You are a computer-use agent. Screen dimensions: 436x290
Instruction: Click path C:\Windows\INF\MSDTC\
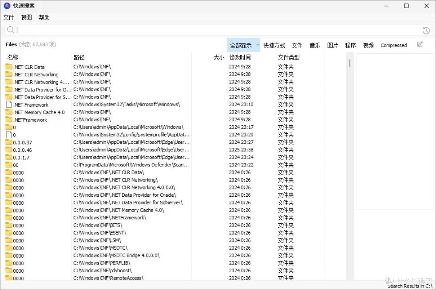pyautogui.click(x=101, y=248)
